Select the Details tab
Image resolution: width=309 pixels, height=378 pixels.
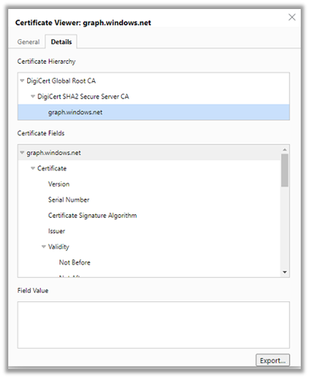point(61,42)
